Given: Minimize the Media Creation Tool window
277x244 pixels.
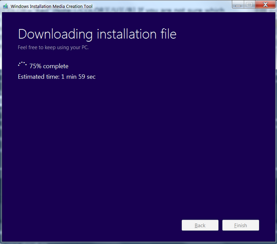Looking at the screenshot, I should click(x=238, y=5).
